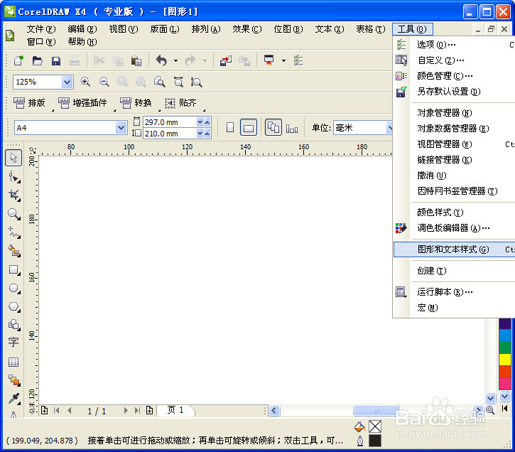The height and width of the screenshot is (452, 515).
Task: Expand the Undo history arrow
Action: coord(175,61)
